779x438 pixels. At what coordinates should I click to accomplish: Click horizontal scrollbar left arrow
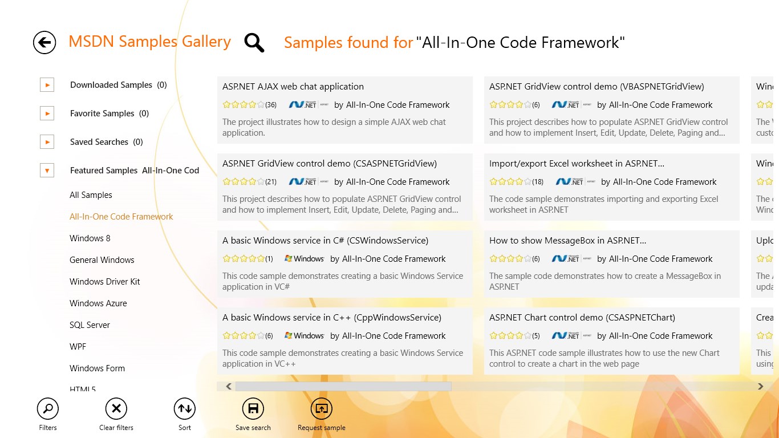click(229, 387)
